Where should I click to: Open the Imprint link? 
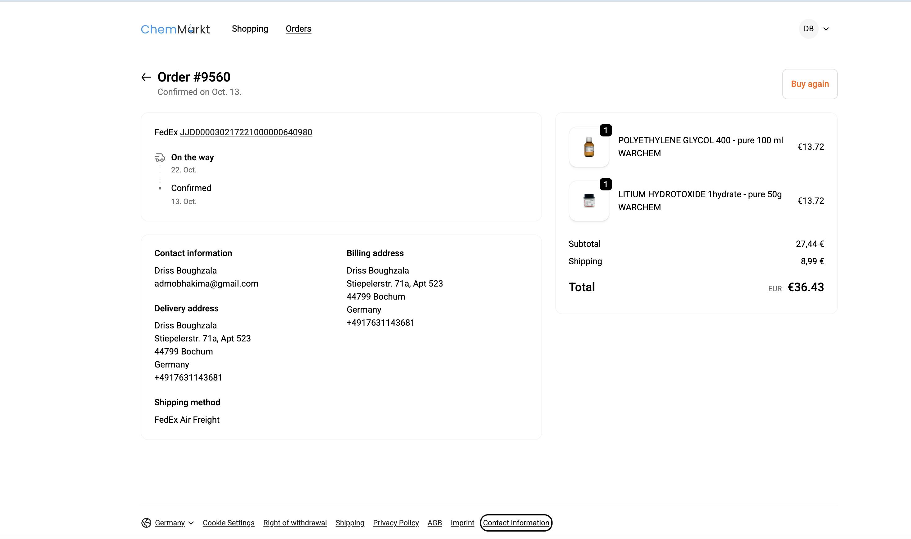(462, 523)
